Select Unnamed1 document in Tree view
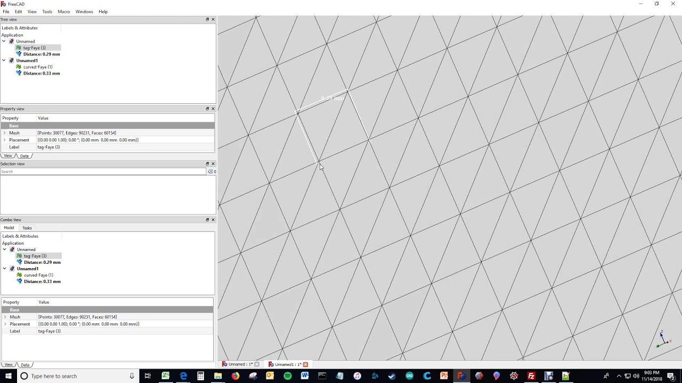Viewport: 682px width, 383px height. 27,61
